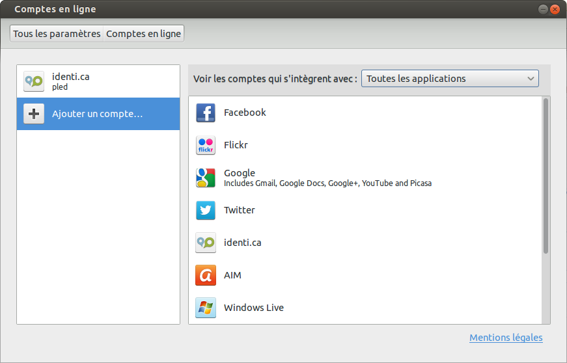
Task: Select Ajouter un compte… entry
Action: point(98,114)
